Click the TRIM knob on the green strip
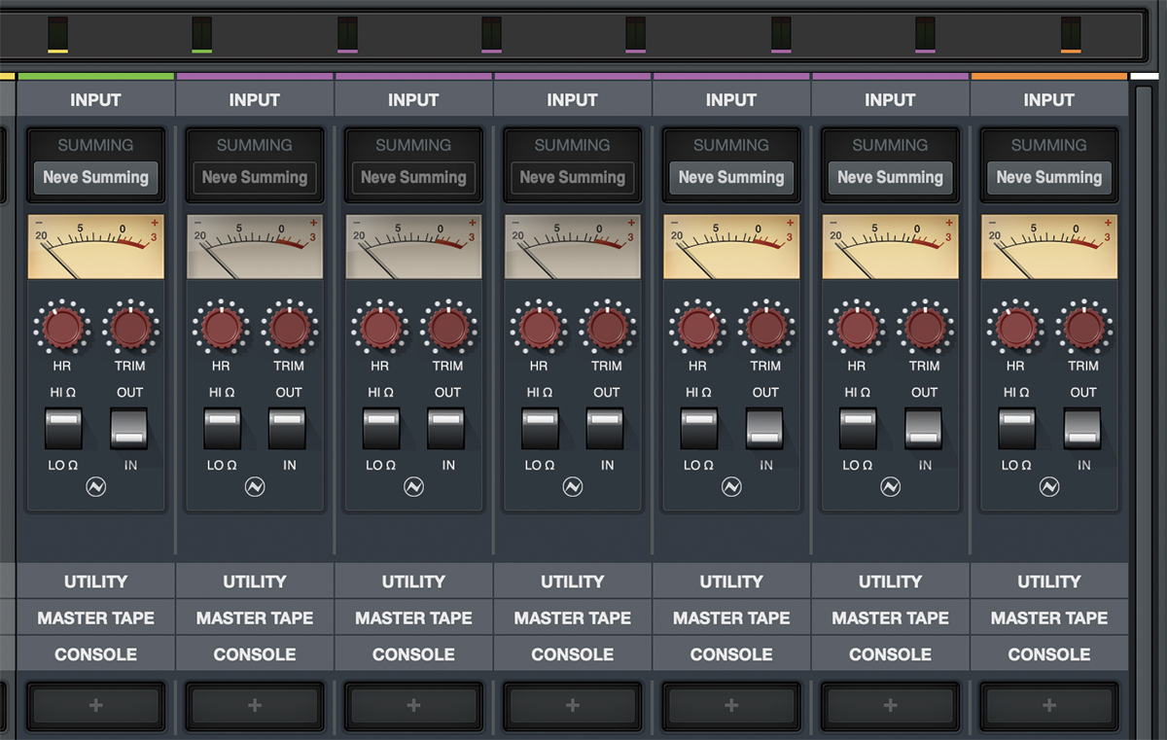The width and height of the screenshot is (1167, 740). pos(129,328)
